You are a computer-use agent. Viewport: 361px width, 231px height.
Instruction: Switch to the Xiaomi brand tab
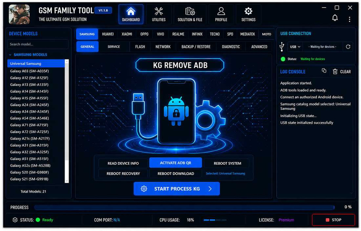tap(127, 34)
